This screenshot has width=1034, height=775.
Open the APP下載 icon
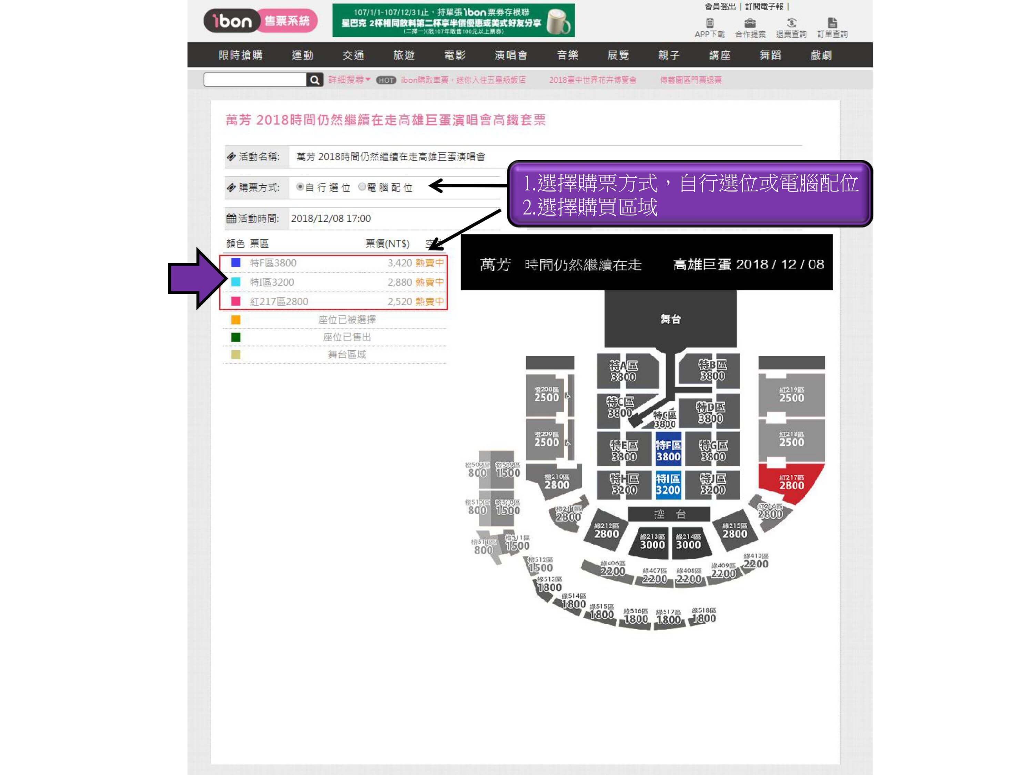tap(710, 23)
